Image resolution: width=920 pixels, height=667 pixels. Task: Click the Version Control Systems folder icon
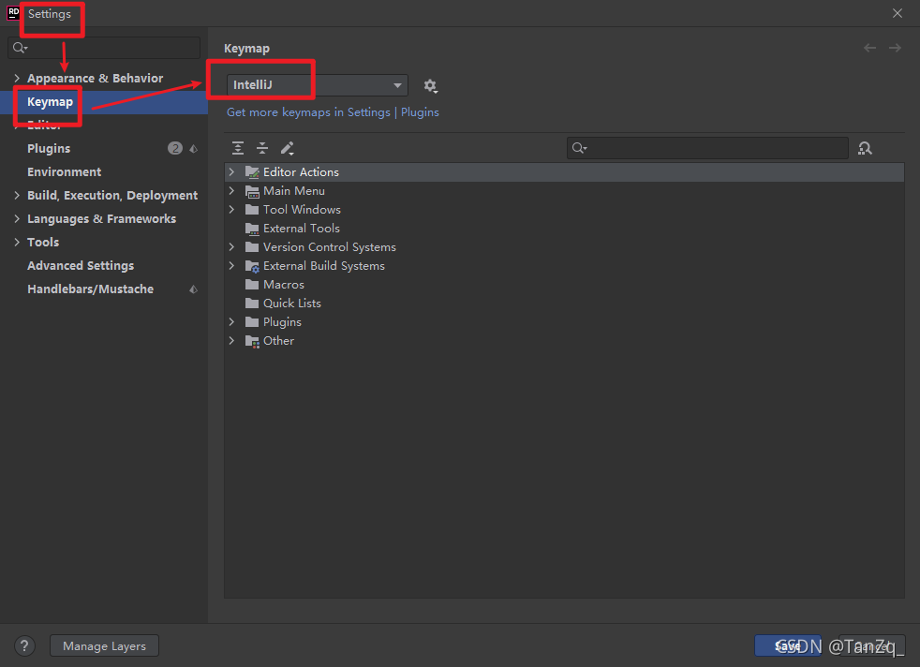(252, 247)
